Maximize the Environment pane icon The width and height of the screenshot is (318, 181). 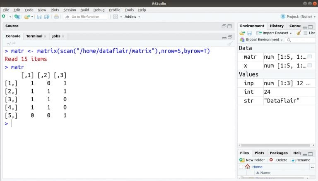[311, 27]
